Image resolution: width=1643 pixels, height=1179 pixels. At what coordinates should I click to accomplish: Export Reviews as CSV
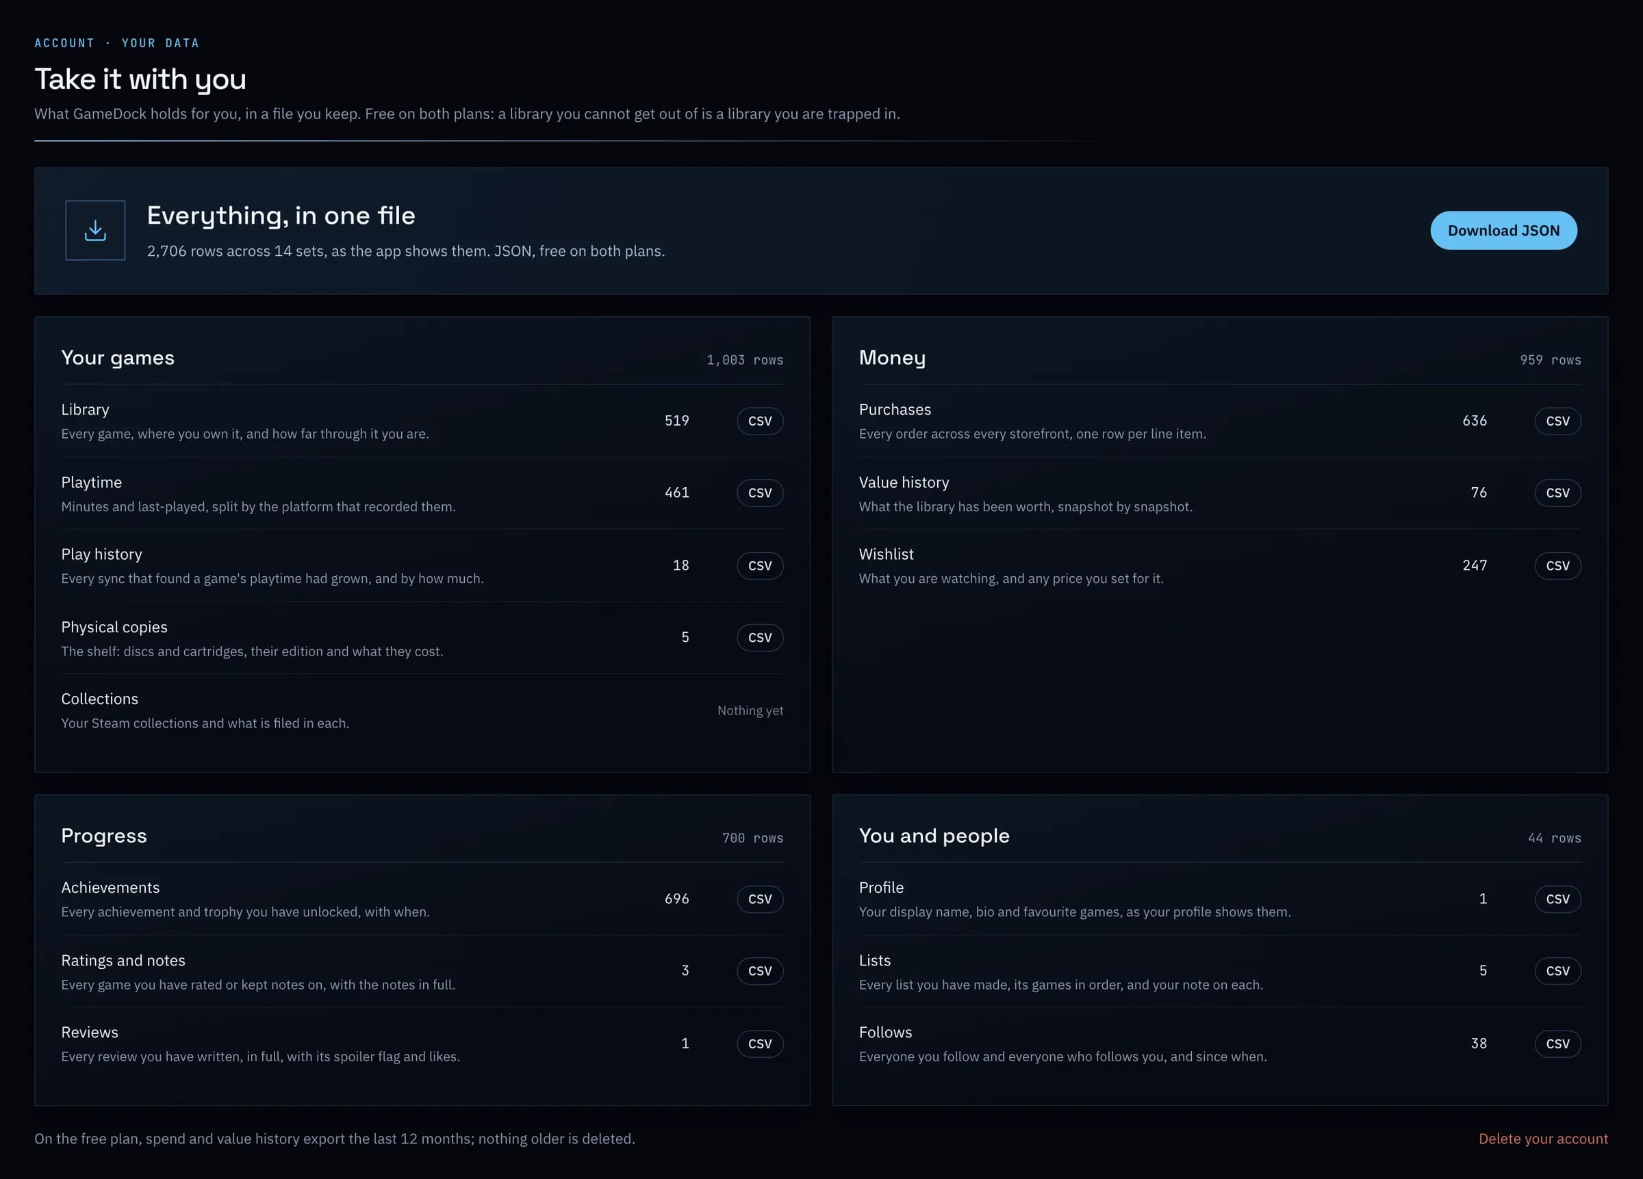tap(759, 1044)
